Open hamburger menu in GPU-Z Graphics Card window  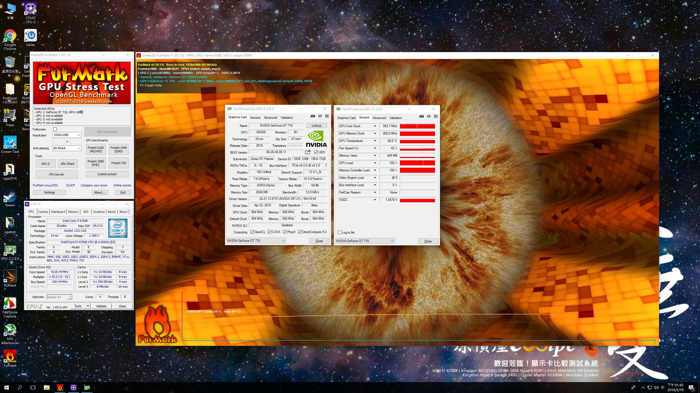tap(327, 116)
